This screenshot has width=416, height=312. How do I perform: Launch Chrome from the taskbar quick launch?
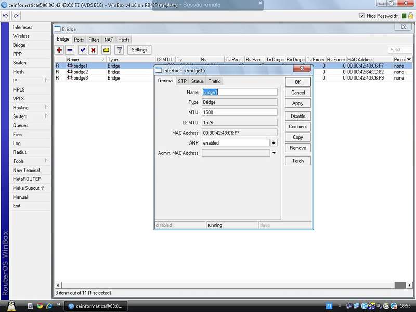[40, 306]
